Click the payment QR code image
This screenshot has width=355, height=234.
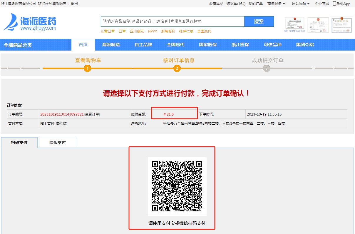click(x=177, y=186)
